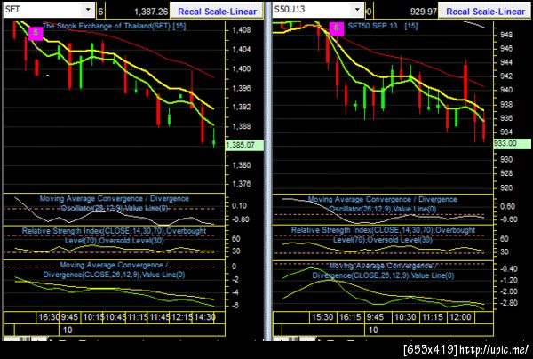Viewport: 533px width, 359px height.
Task: Click the 926 price scale label
Action: tap(506, 187)
